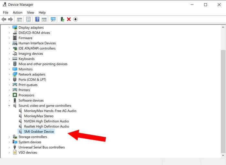Viewport: 226px width, 165px height.
Task: Open the View menu
Action: tap(31, 13)
